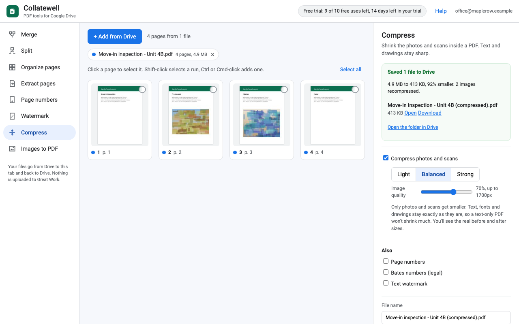This screenshot has height=324, width=519.
Task: Select Strong compression level
Action: tap(465, 174)
